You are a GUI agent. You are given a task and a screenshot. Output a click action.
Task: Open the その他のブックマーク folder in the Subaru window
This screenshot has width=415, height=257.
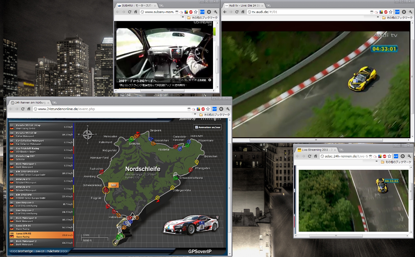pyautogui.click(x=203, y=18)
